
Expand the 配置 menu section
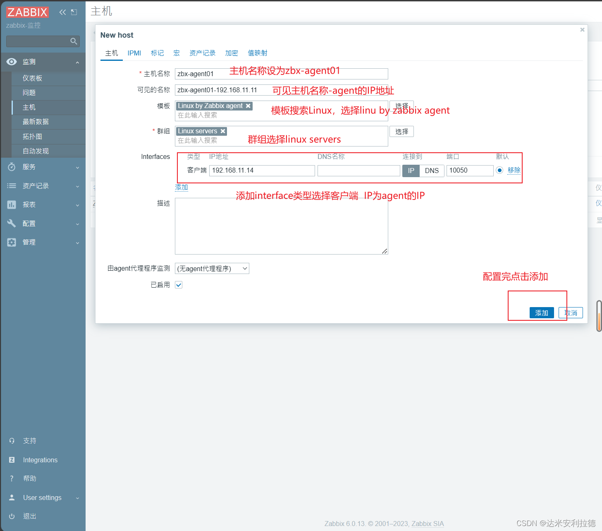[x=77, y=224]
